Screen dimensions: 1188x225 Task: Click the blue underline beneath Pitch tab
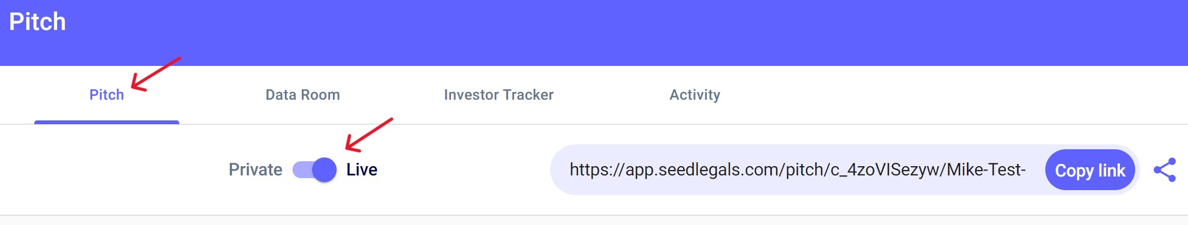(107, 122)
